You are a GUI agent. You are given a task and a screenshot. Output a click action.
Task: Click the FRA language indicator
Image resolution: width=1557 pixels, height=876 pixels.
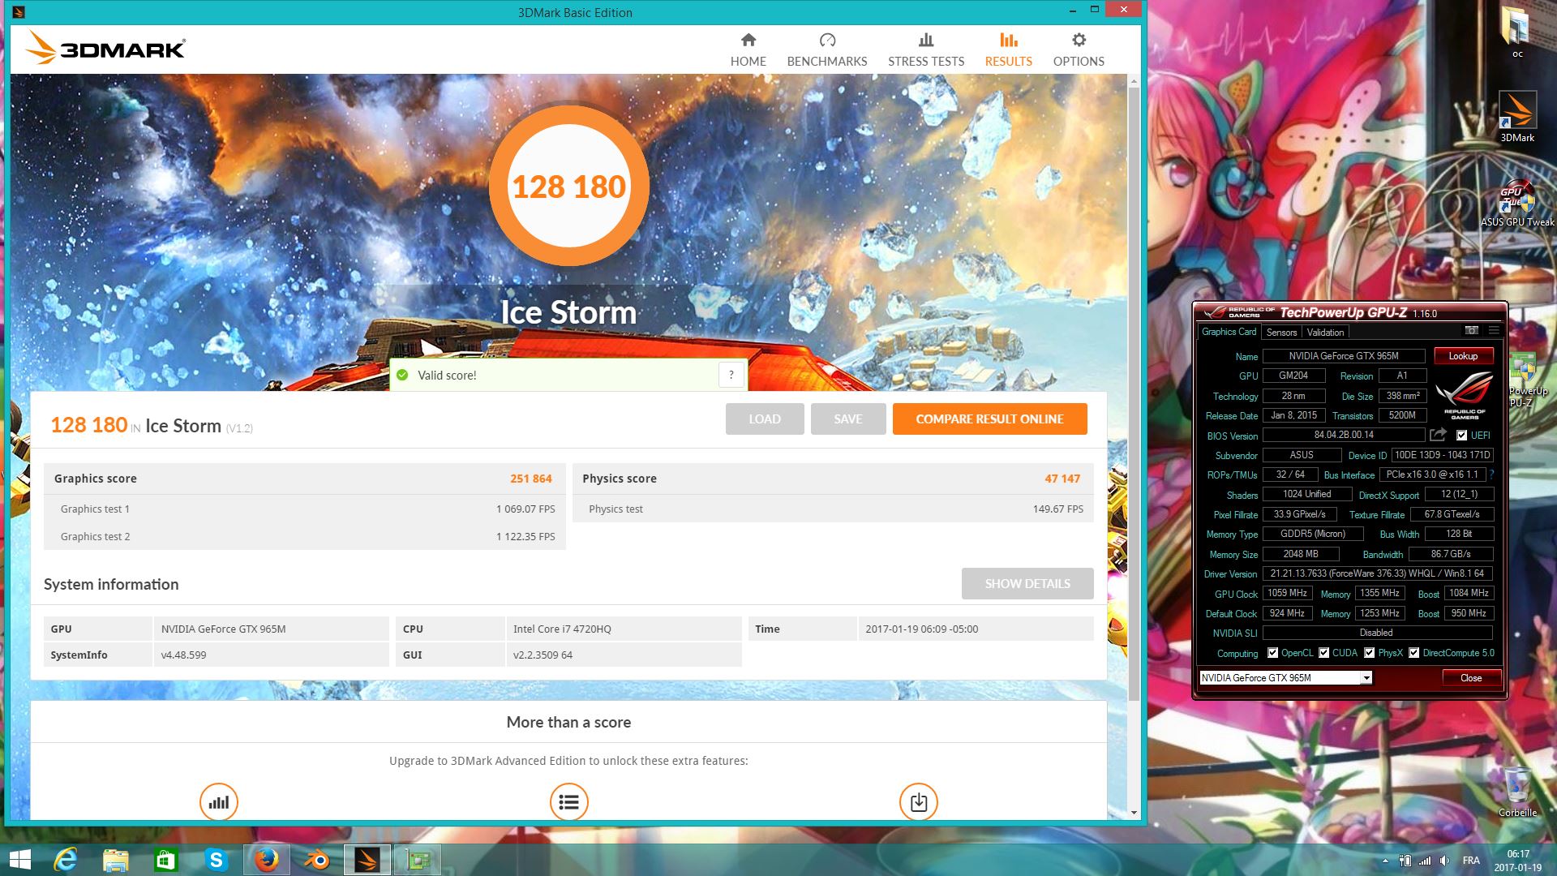(x=1471, y=861)
